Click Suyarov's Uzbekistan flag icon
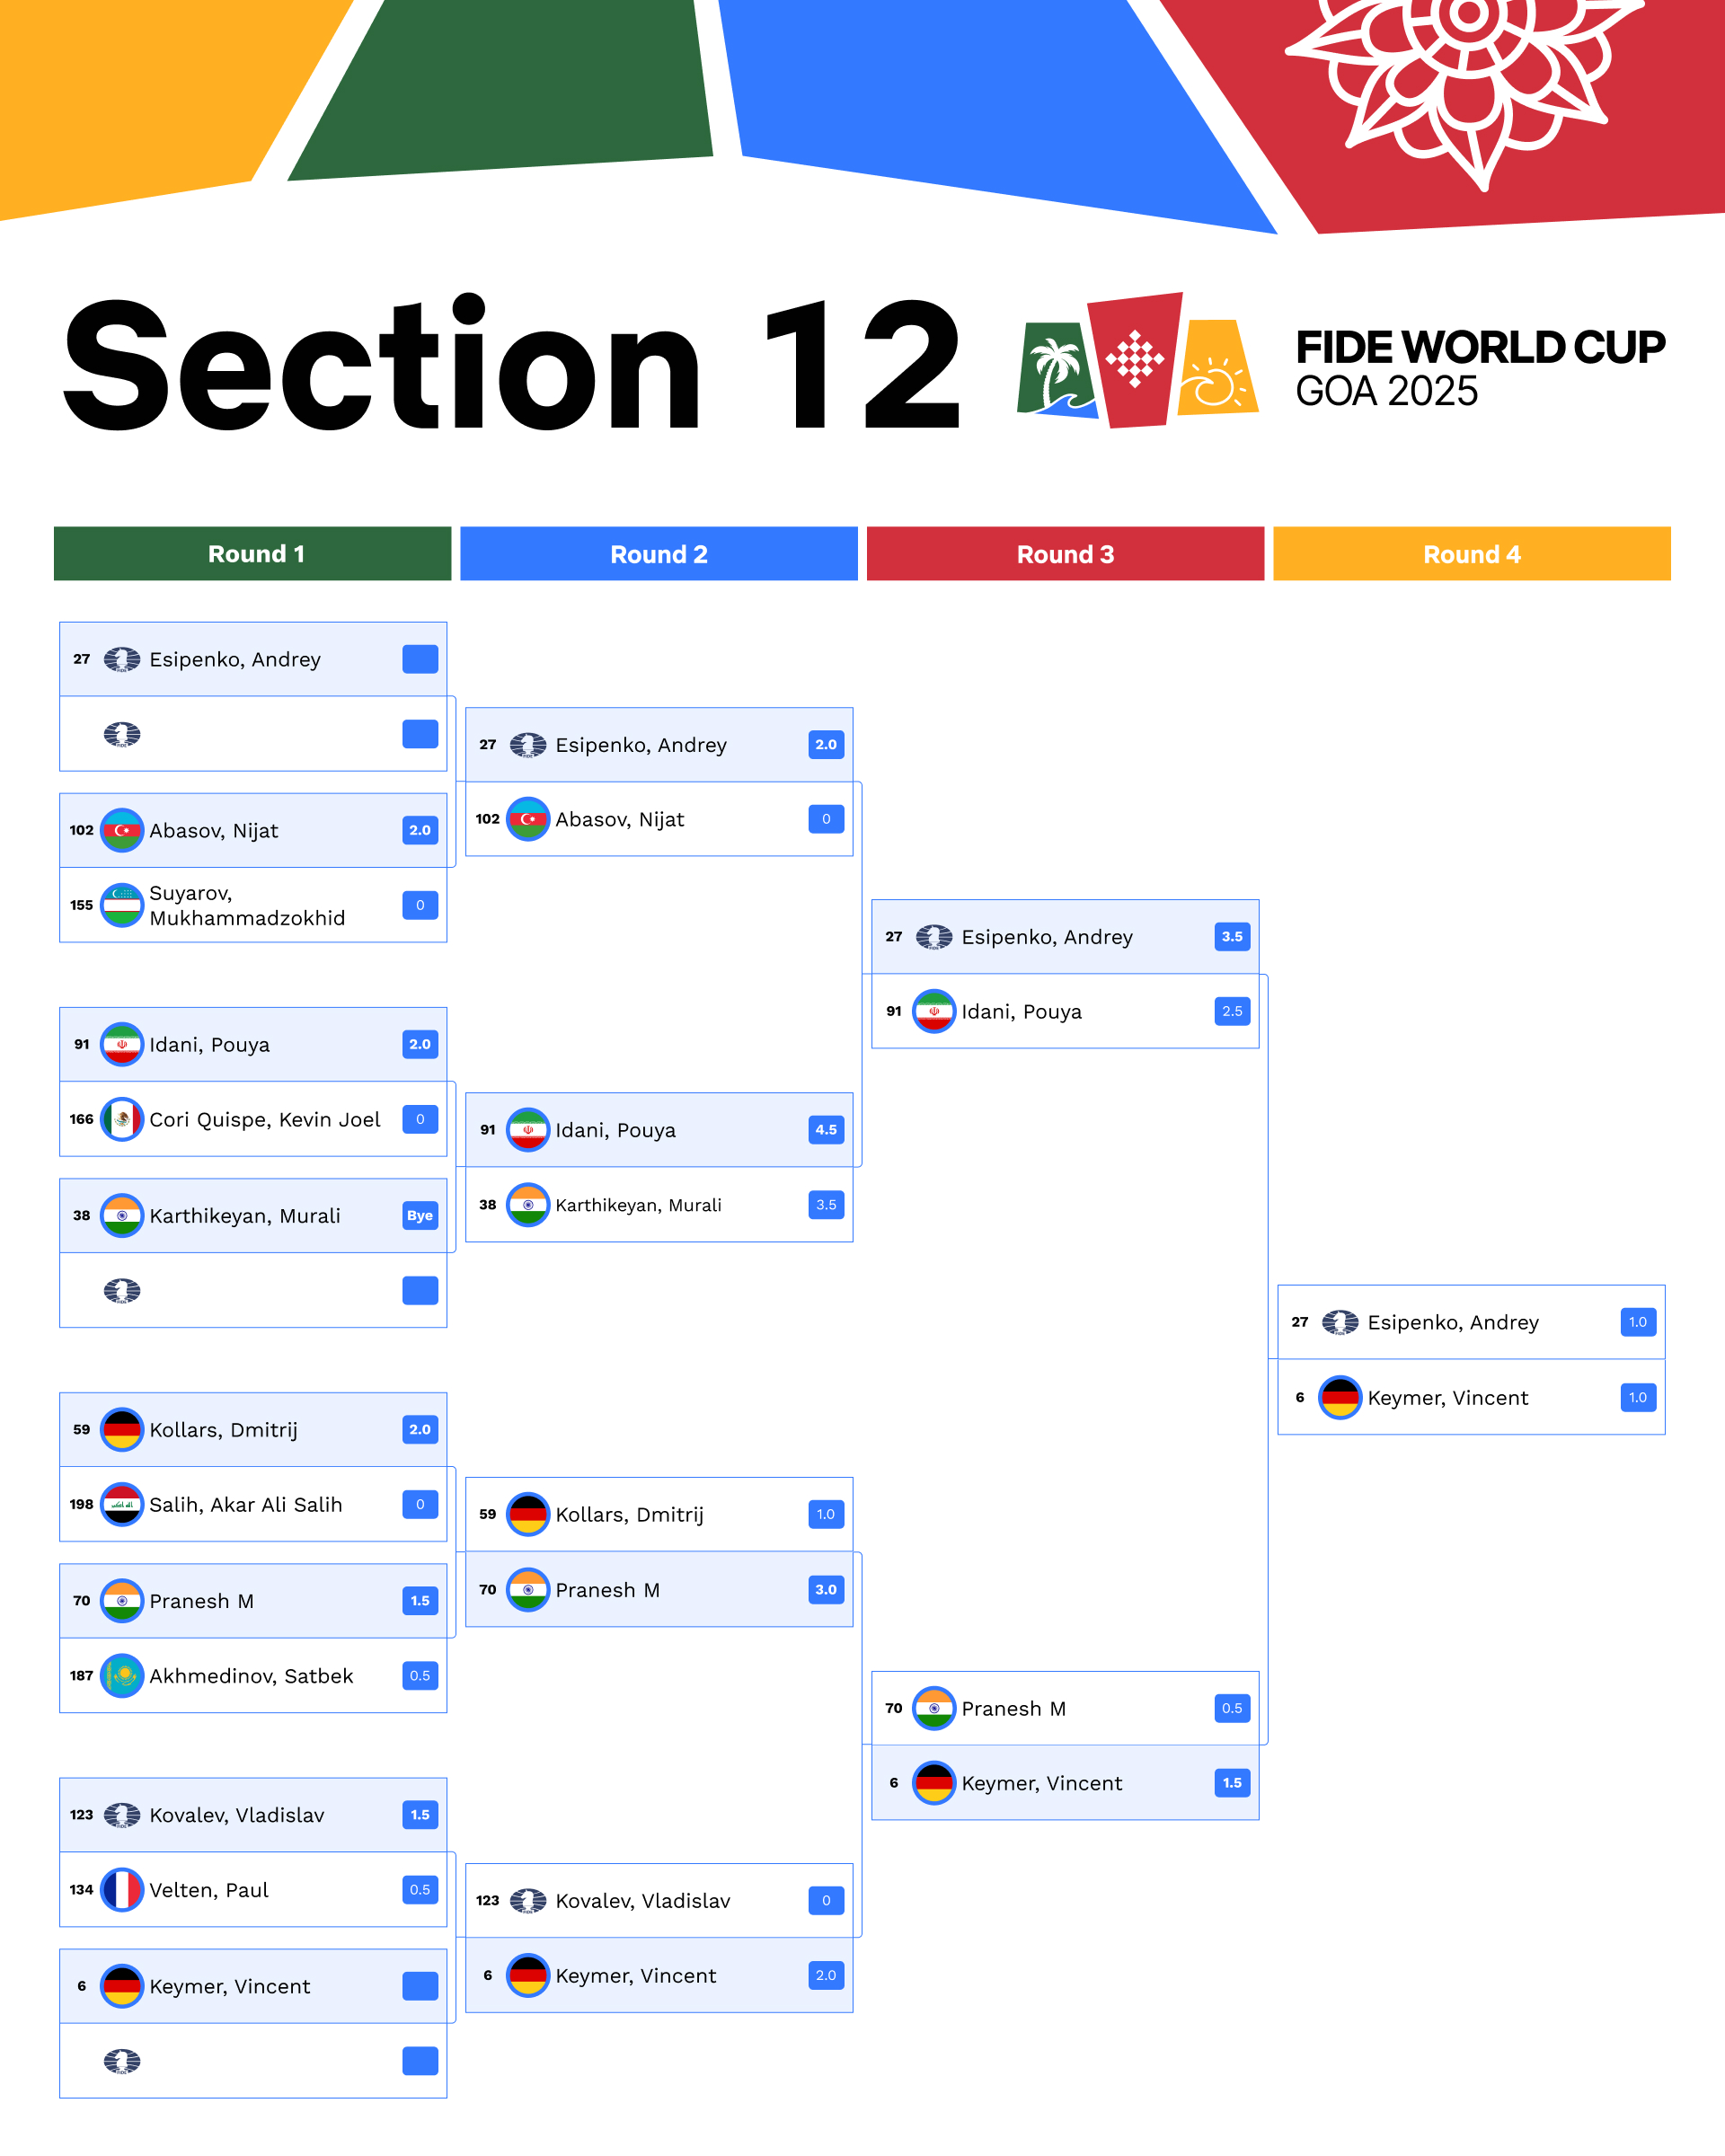 (x=122, y=905)
